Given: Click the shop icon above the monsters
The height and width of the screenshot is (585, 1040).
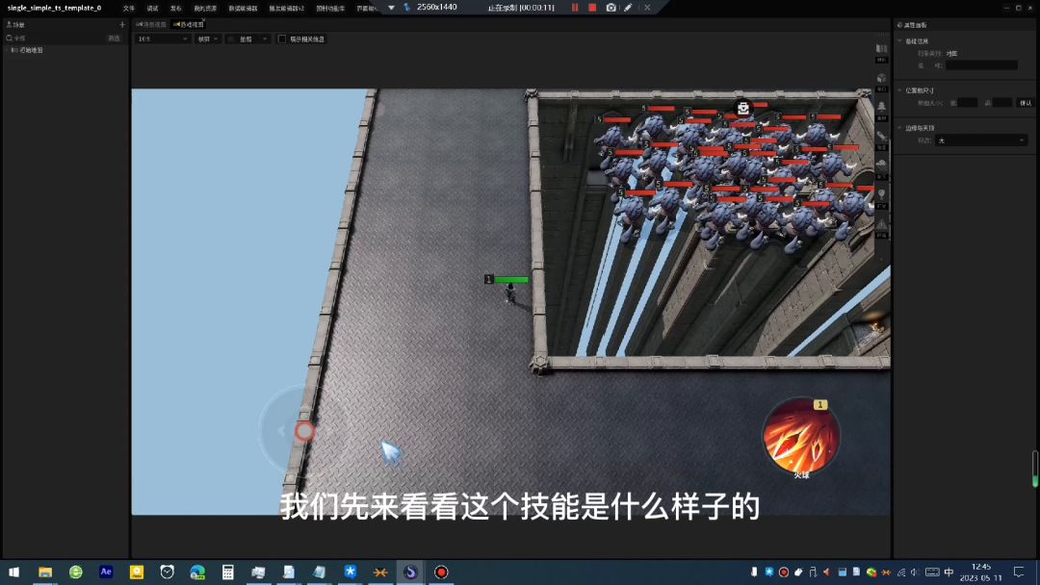Looking at the screenshot, I should (742, 108).
